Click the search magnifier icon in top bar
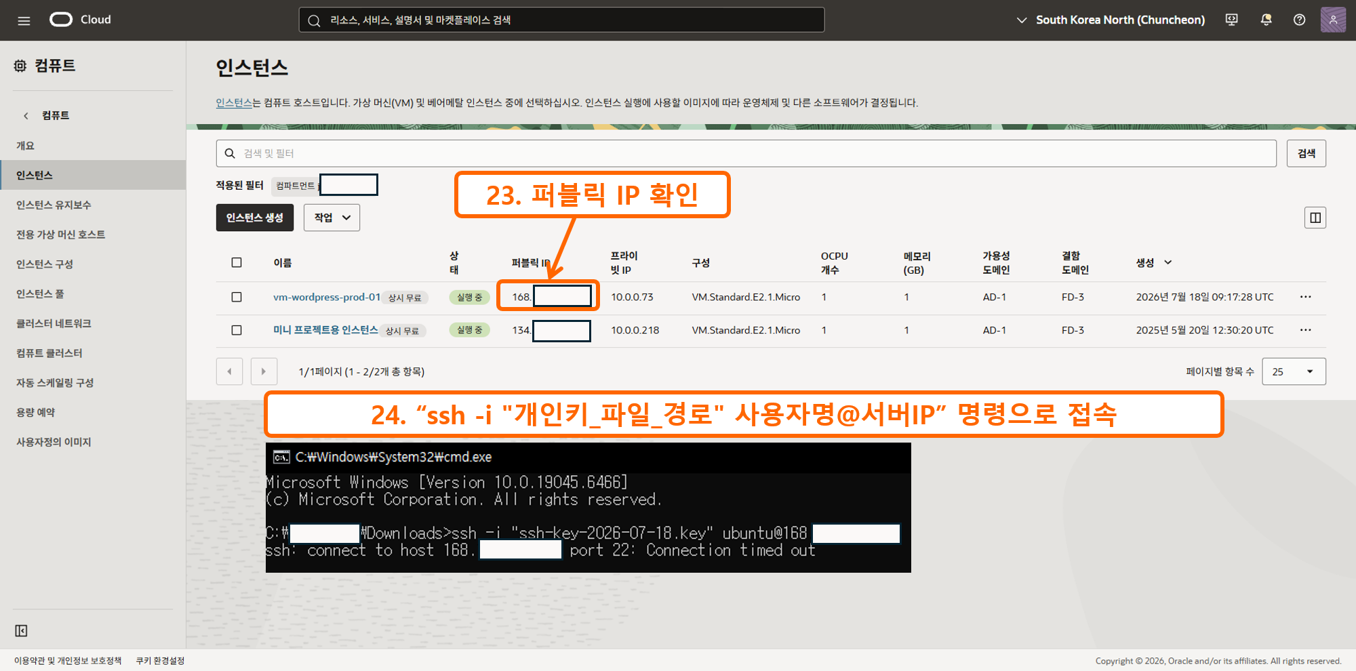This screenshot has width=1356, height=671. click(314, 20)
